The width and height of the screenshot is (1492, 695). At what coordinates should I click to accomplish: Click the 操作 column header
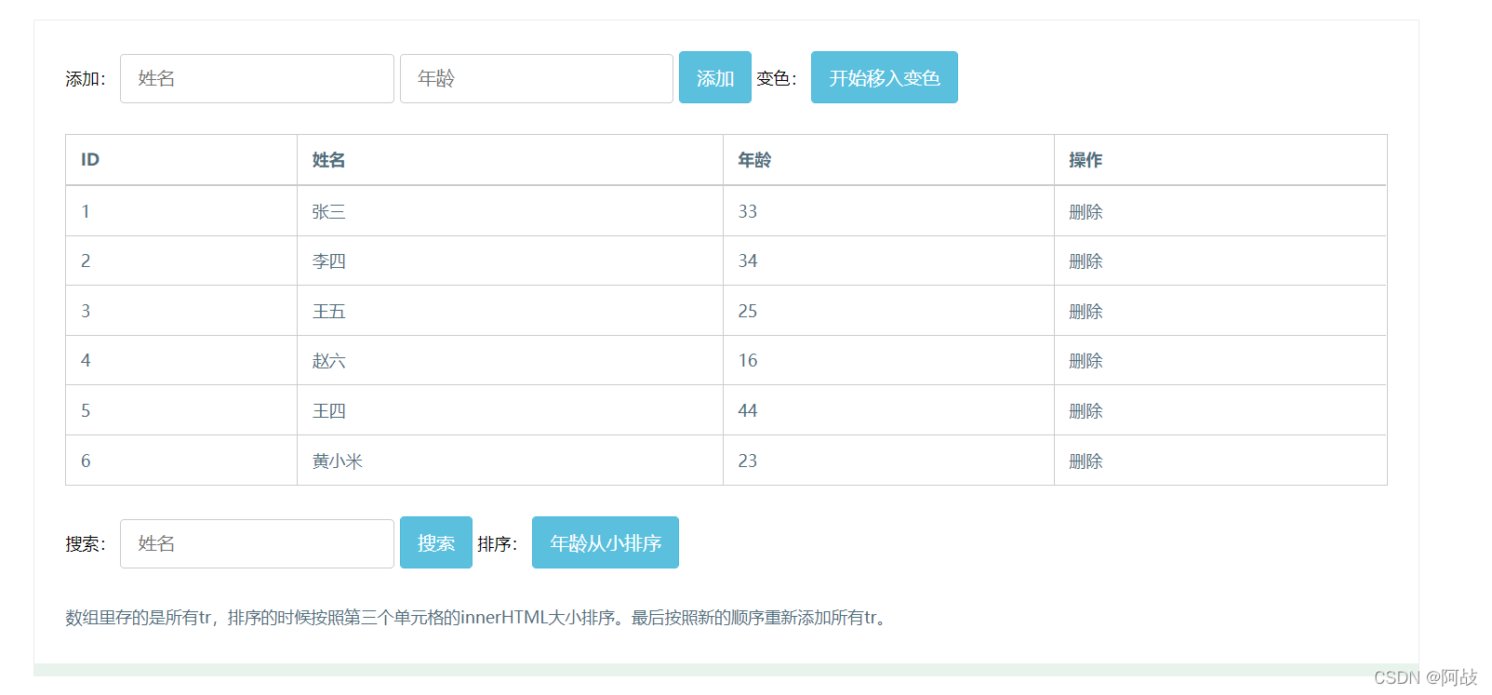1220,160
